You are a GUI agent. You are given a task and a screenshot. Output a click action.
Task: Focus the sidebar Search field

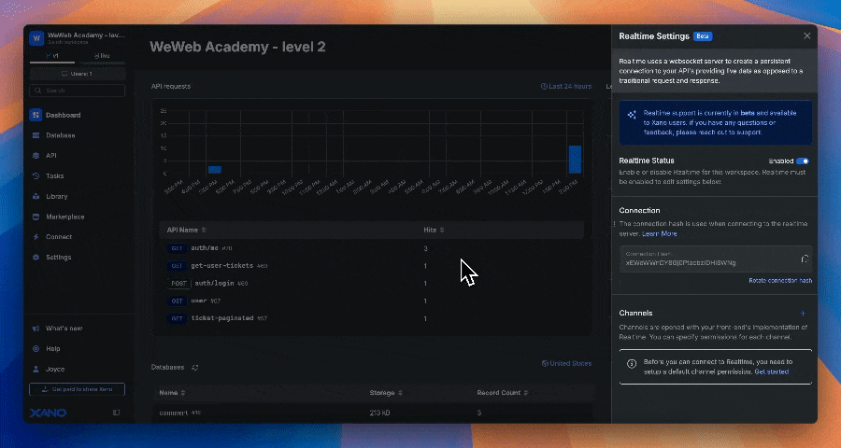pos(78,91)
